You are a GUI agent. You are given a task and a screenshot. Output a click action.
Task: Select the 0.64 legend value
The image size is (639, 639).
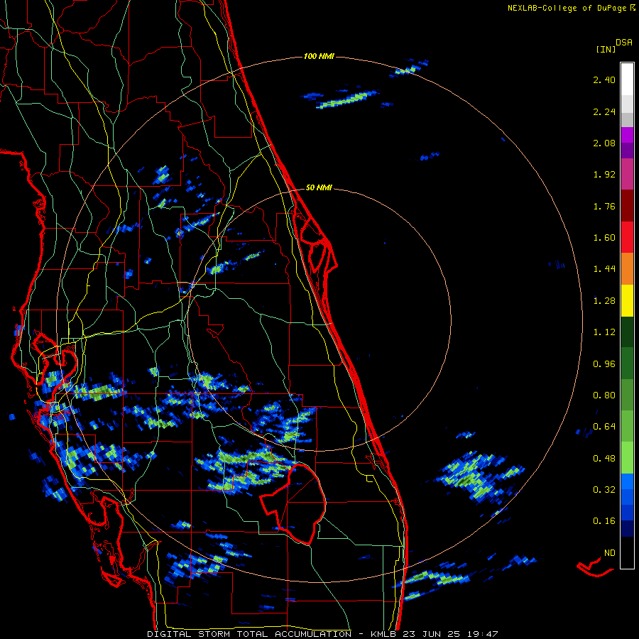pos(604,427)
